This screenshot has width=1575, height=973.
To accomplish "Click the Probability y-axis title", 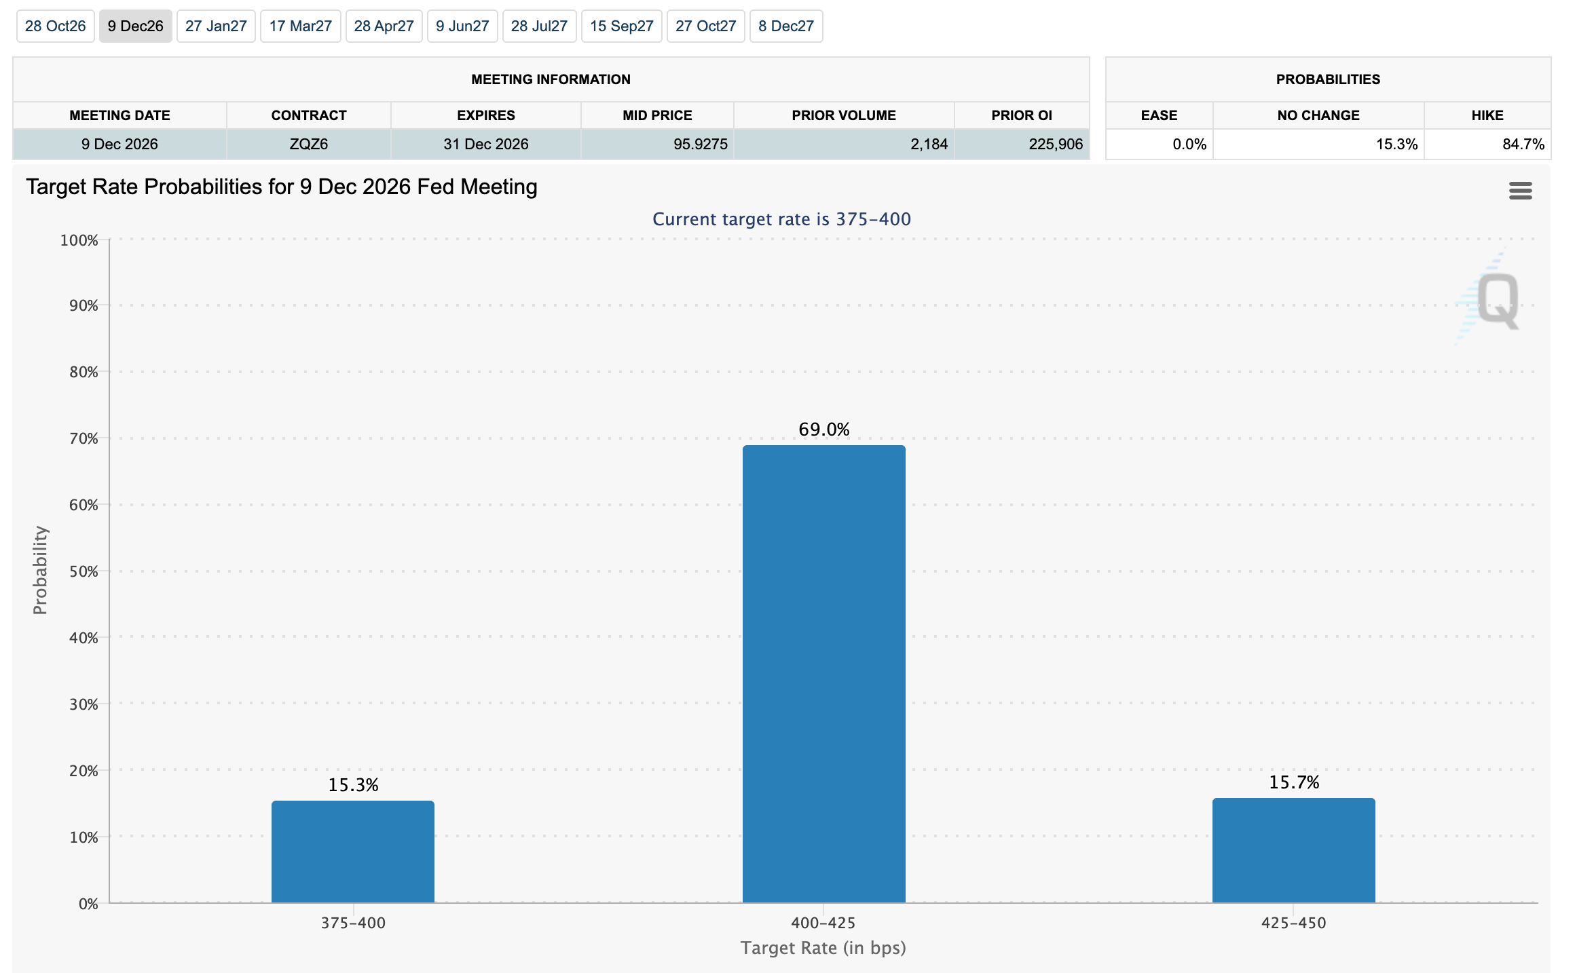I will tap(41, 571).
